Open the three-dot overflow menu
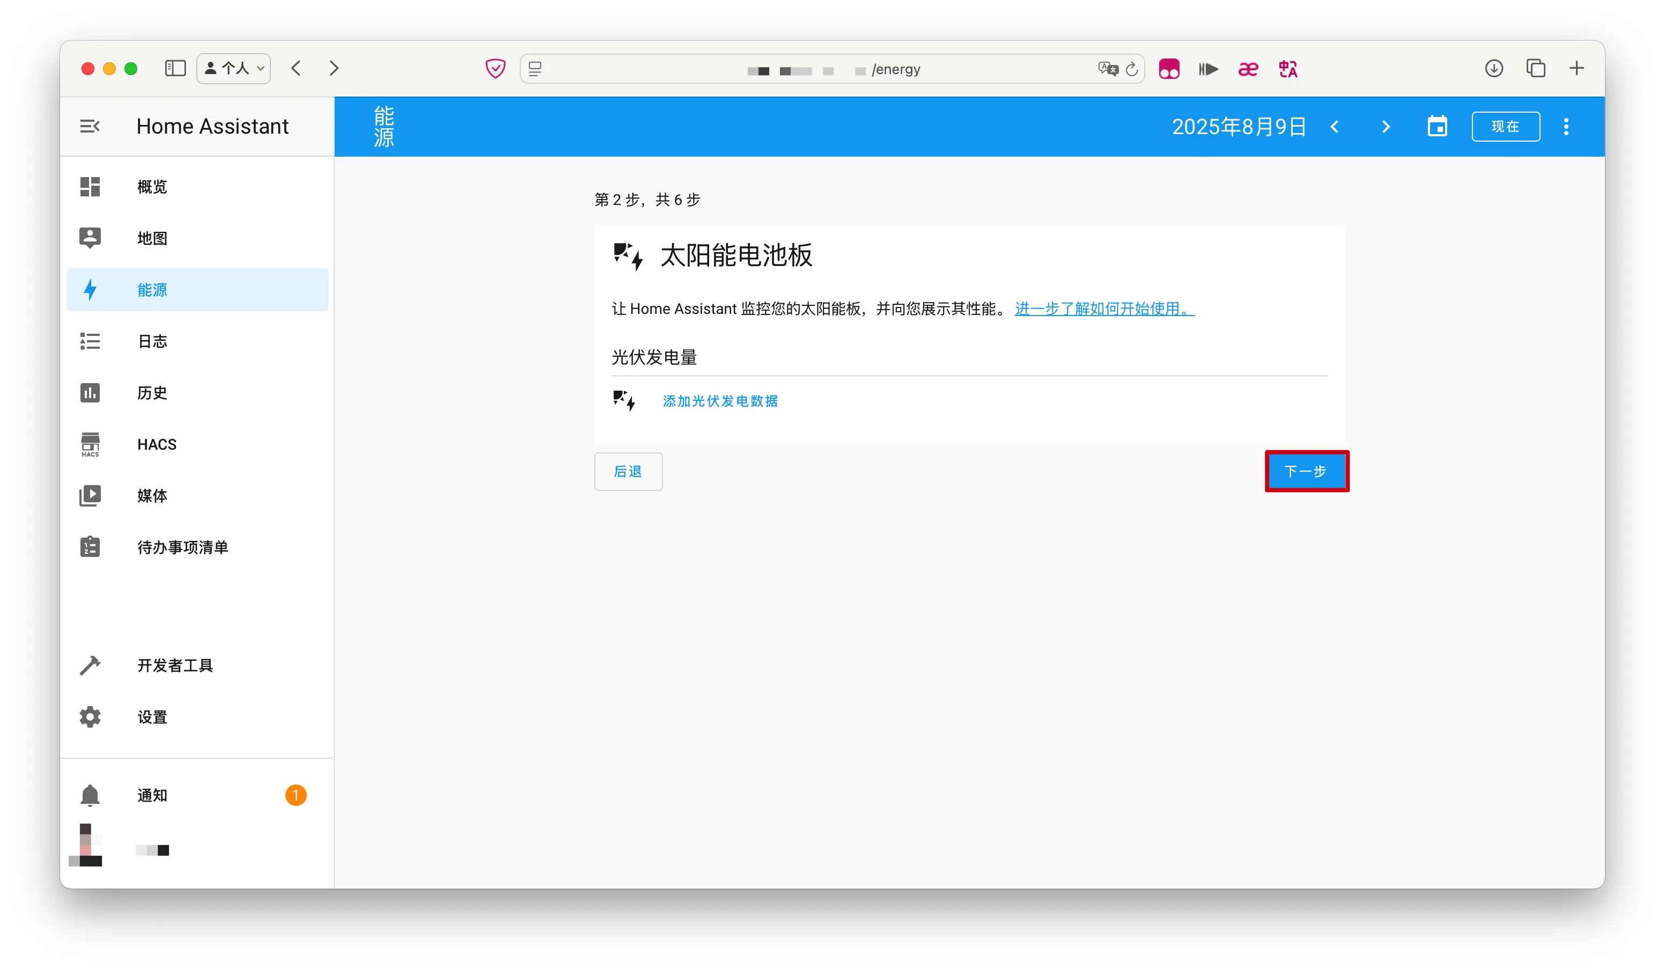 click(x=1565, y=126)
